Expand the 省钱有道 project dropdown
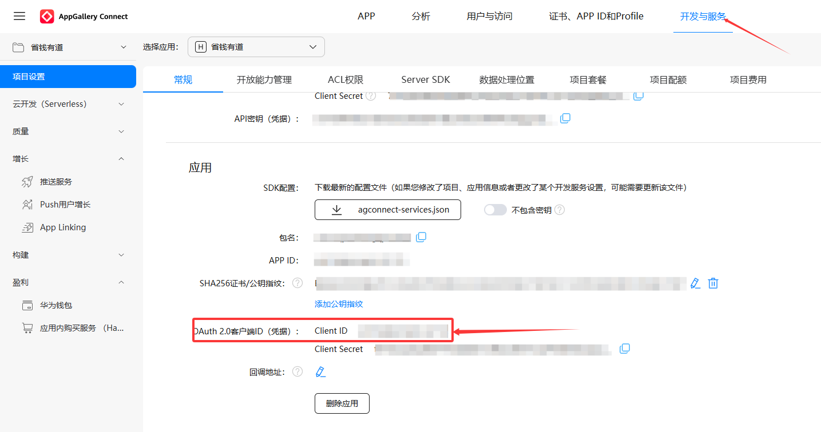This screenshot has width=821, height=432. pos(124,47)
